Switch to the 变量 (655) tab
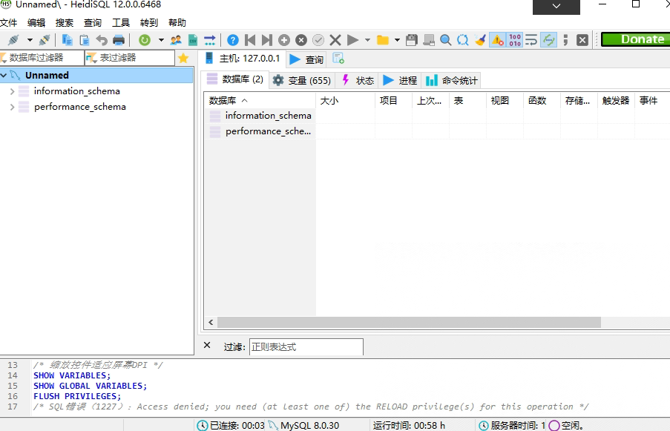Viewport: 670px width, 431px height. coord(302,80)
